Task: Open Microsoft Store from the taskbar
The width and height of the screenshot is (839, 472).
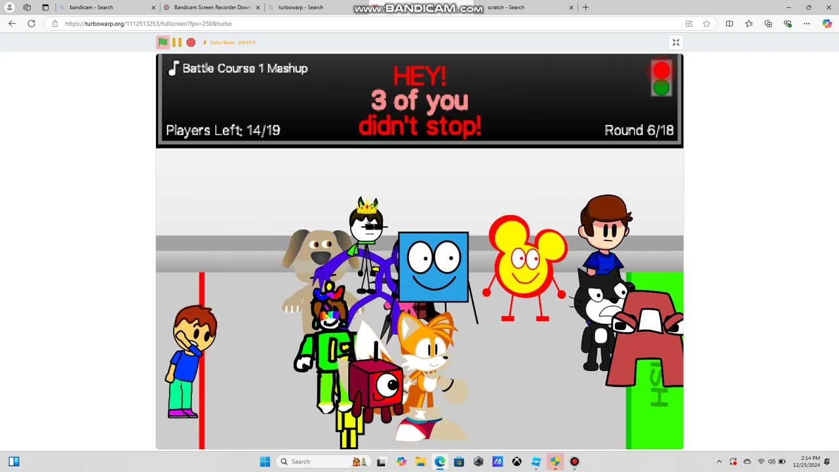Action: tap(459, 462)
